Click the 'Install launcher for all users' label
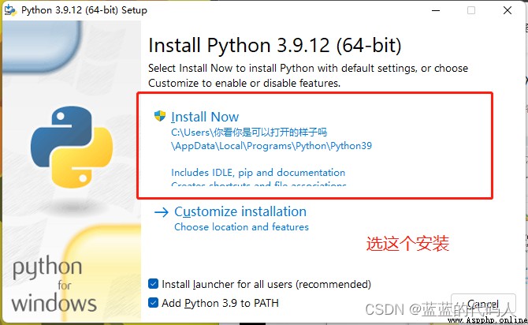Image resolution: width=528 pixels, height=325 pixels. click(266, 284)
